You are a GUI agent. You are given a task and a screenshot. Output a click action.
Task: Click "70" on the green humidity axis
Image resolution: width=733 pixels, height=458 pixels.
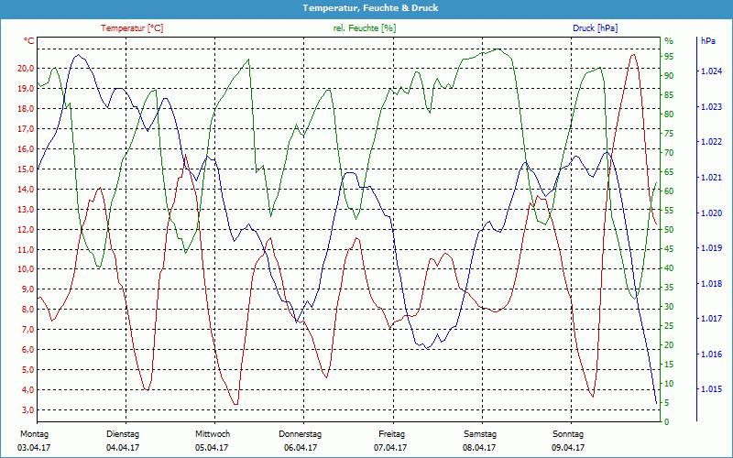[x=669, y=153]
